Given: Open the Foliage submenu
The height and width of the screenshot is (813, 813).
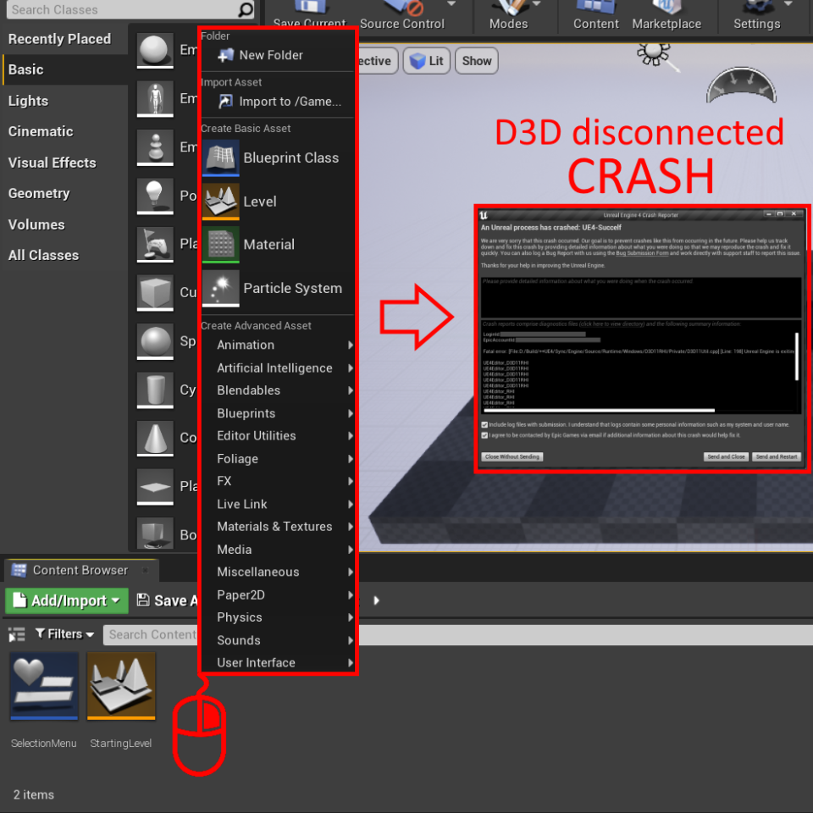Looking at the screenshot, I should point(279,459).
